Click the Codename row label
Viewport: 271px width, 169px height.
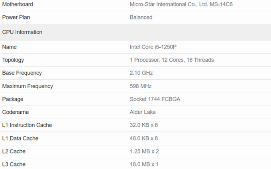point(16,112)
